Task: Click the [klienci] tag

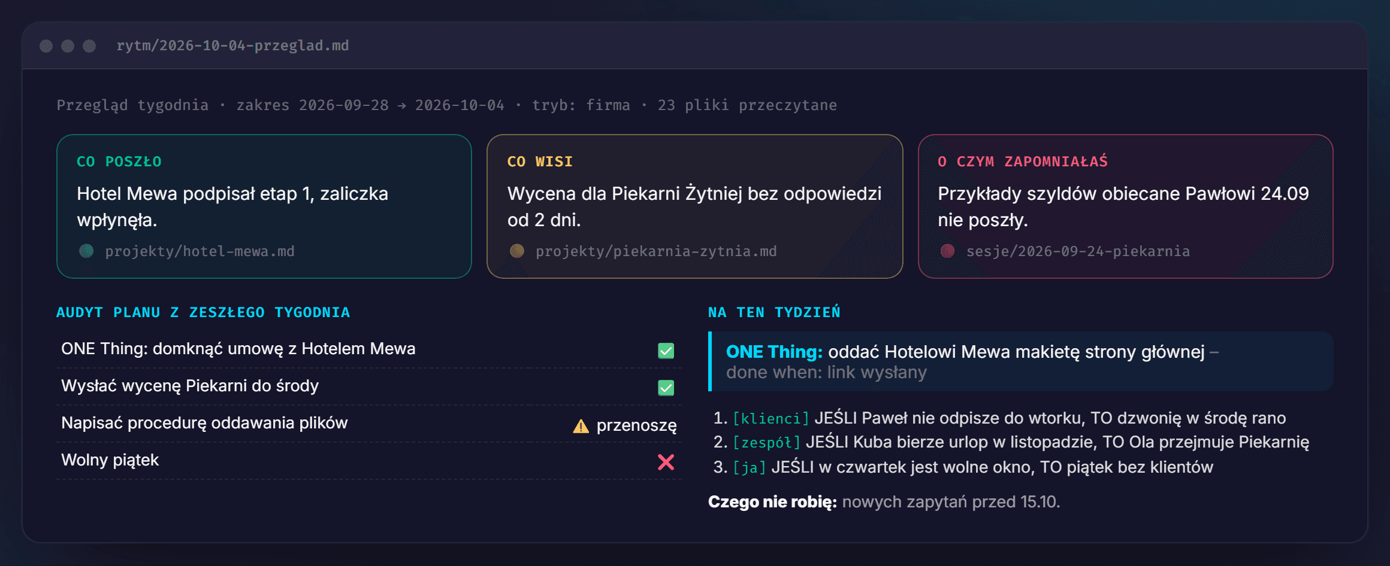Action: [770, 418]
